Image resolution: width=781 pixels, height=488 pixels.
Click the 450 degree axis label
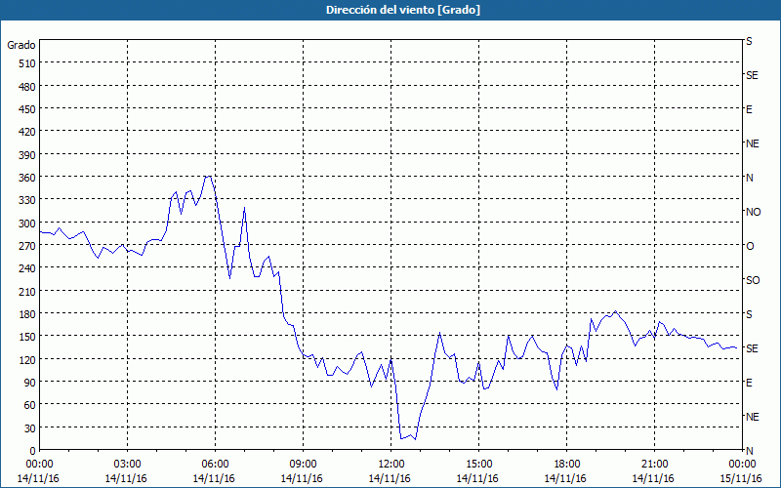click(x=26, y=109)
